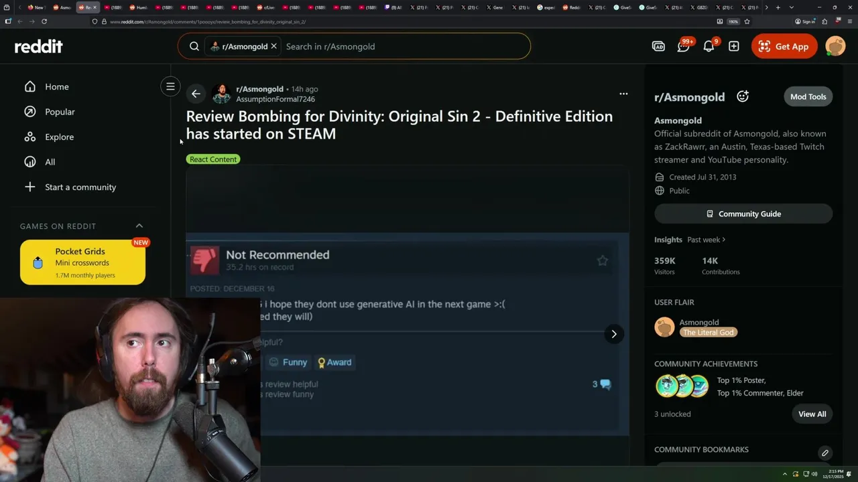Navigate back in browser
The width and height of the screenshot is (858, 482).
[x=20, y=21]
